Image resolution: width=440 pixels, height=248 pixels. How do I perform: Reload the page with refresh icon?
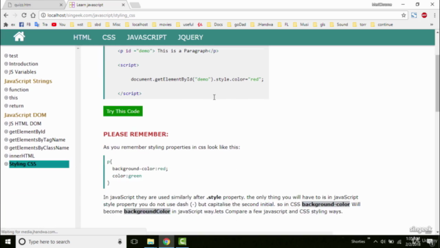24,15
